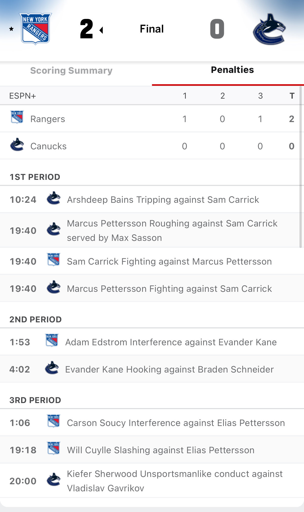Tap Canucks logo beside Evander Kane hooking
Screen dimensions: 304x512
[52, 368]
